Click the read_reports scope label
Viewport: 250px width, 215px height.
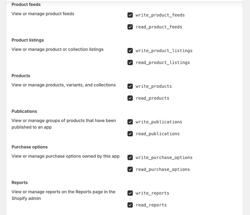151,205
